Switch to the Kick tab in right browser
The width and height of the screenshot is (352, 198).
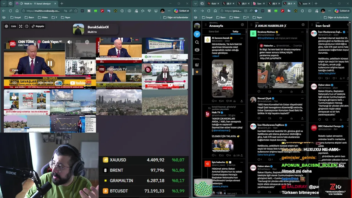(213, 4)
